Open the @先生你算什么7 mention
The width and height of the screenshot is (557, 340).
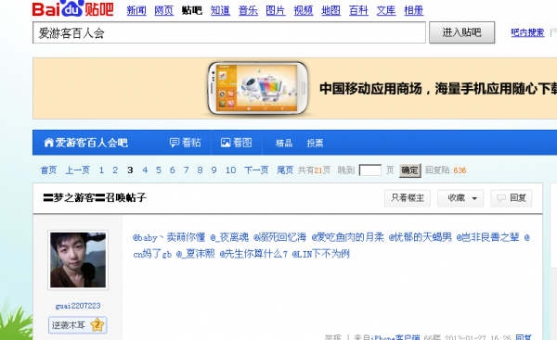253,254
